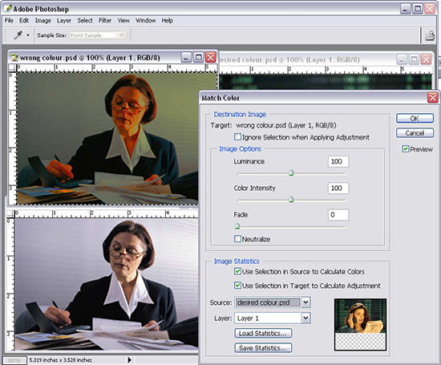Close the Match Color dialog

coord(432,98)
